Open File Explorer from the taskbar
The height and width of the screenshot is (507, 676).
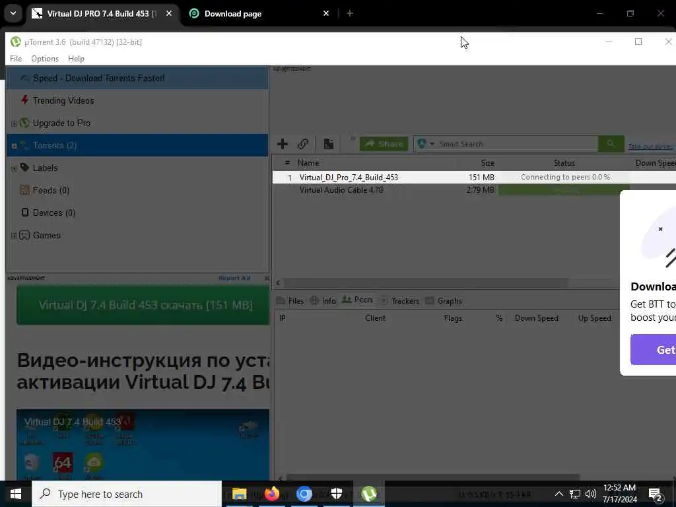click(x=239, y=494)
